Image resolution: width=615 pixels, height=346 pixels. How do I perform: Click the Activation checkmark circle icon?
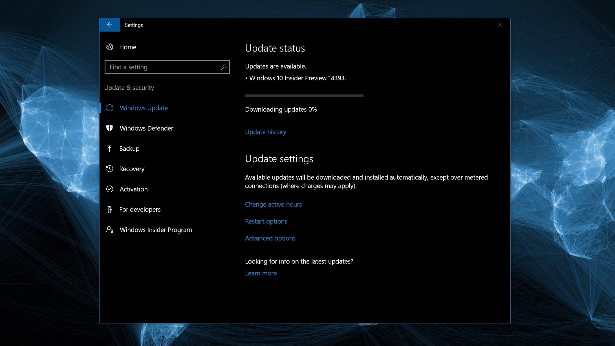pos(110,189)
